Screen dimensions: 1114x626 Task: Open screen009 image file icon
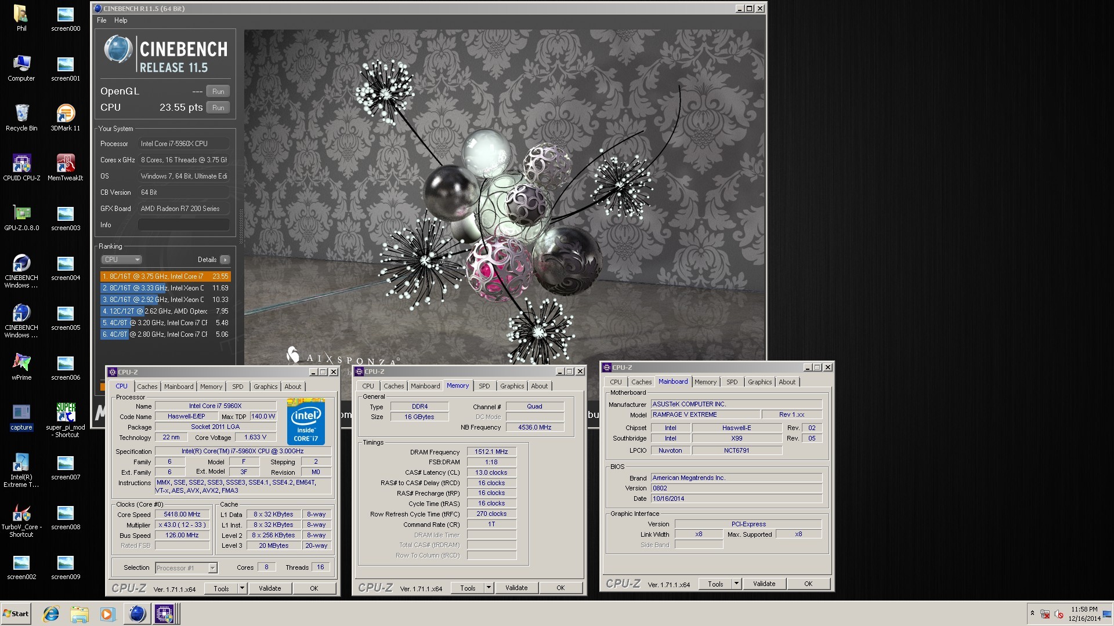tap(66, 566)
